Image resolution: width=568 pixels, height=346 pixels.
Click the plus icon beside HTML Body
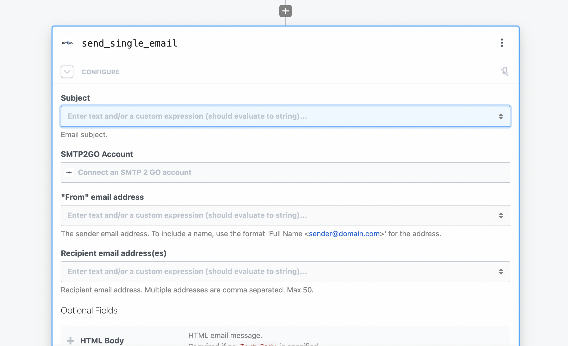click(70, 341)
